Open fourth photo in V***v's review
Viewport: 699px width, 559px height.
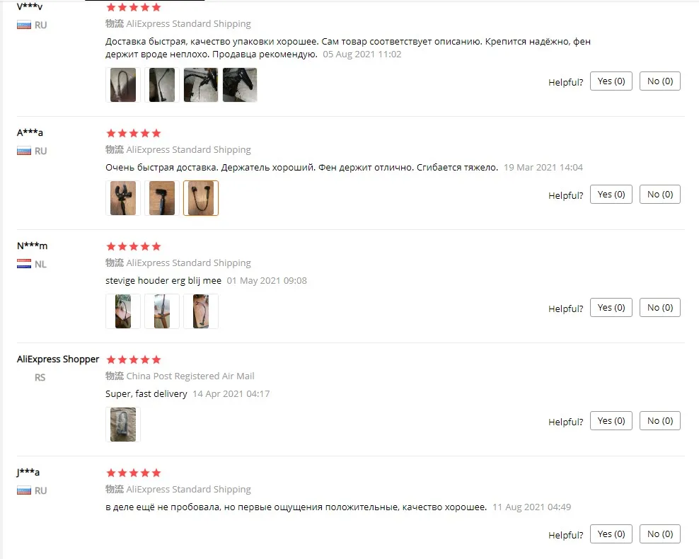click(240, 85)
